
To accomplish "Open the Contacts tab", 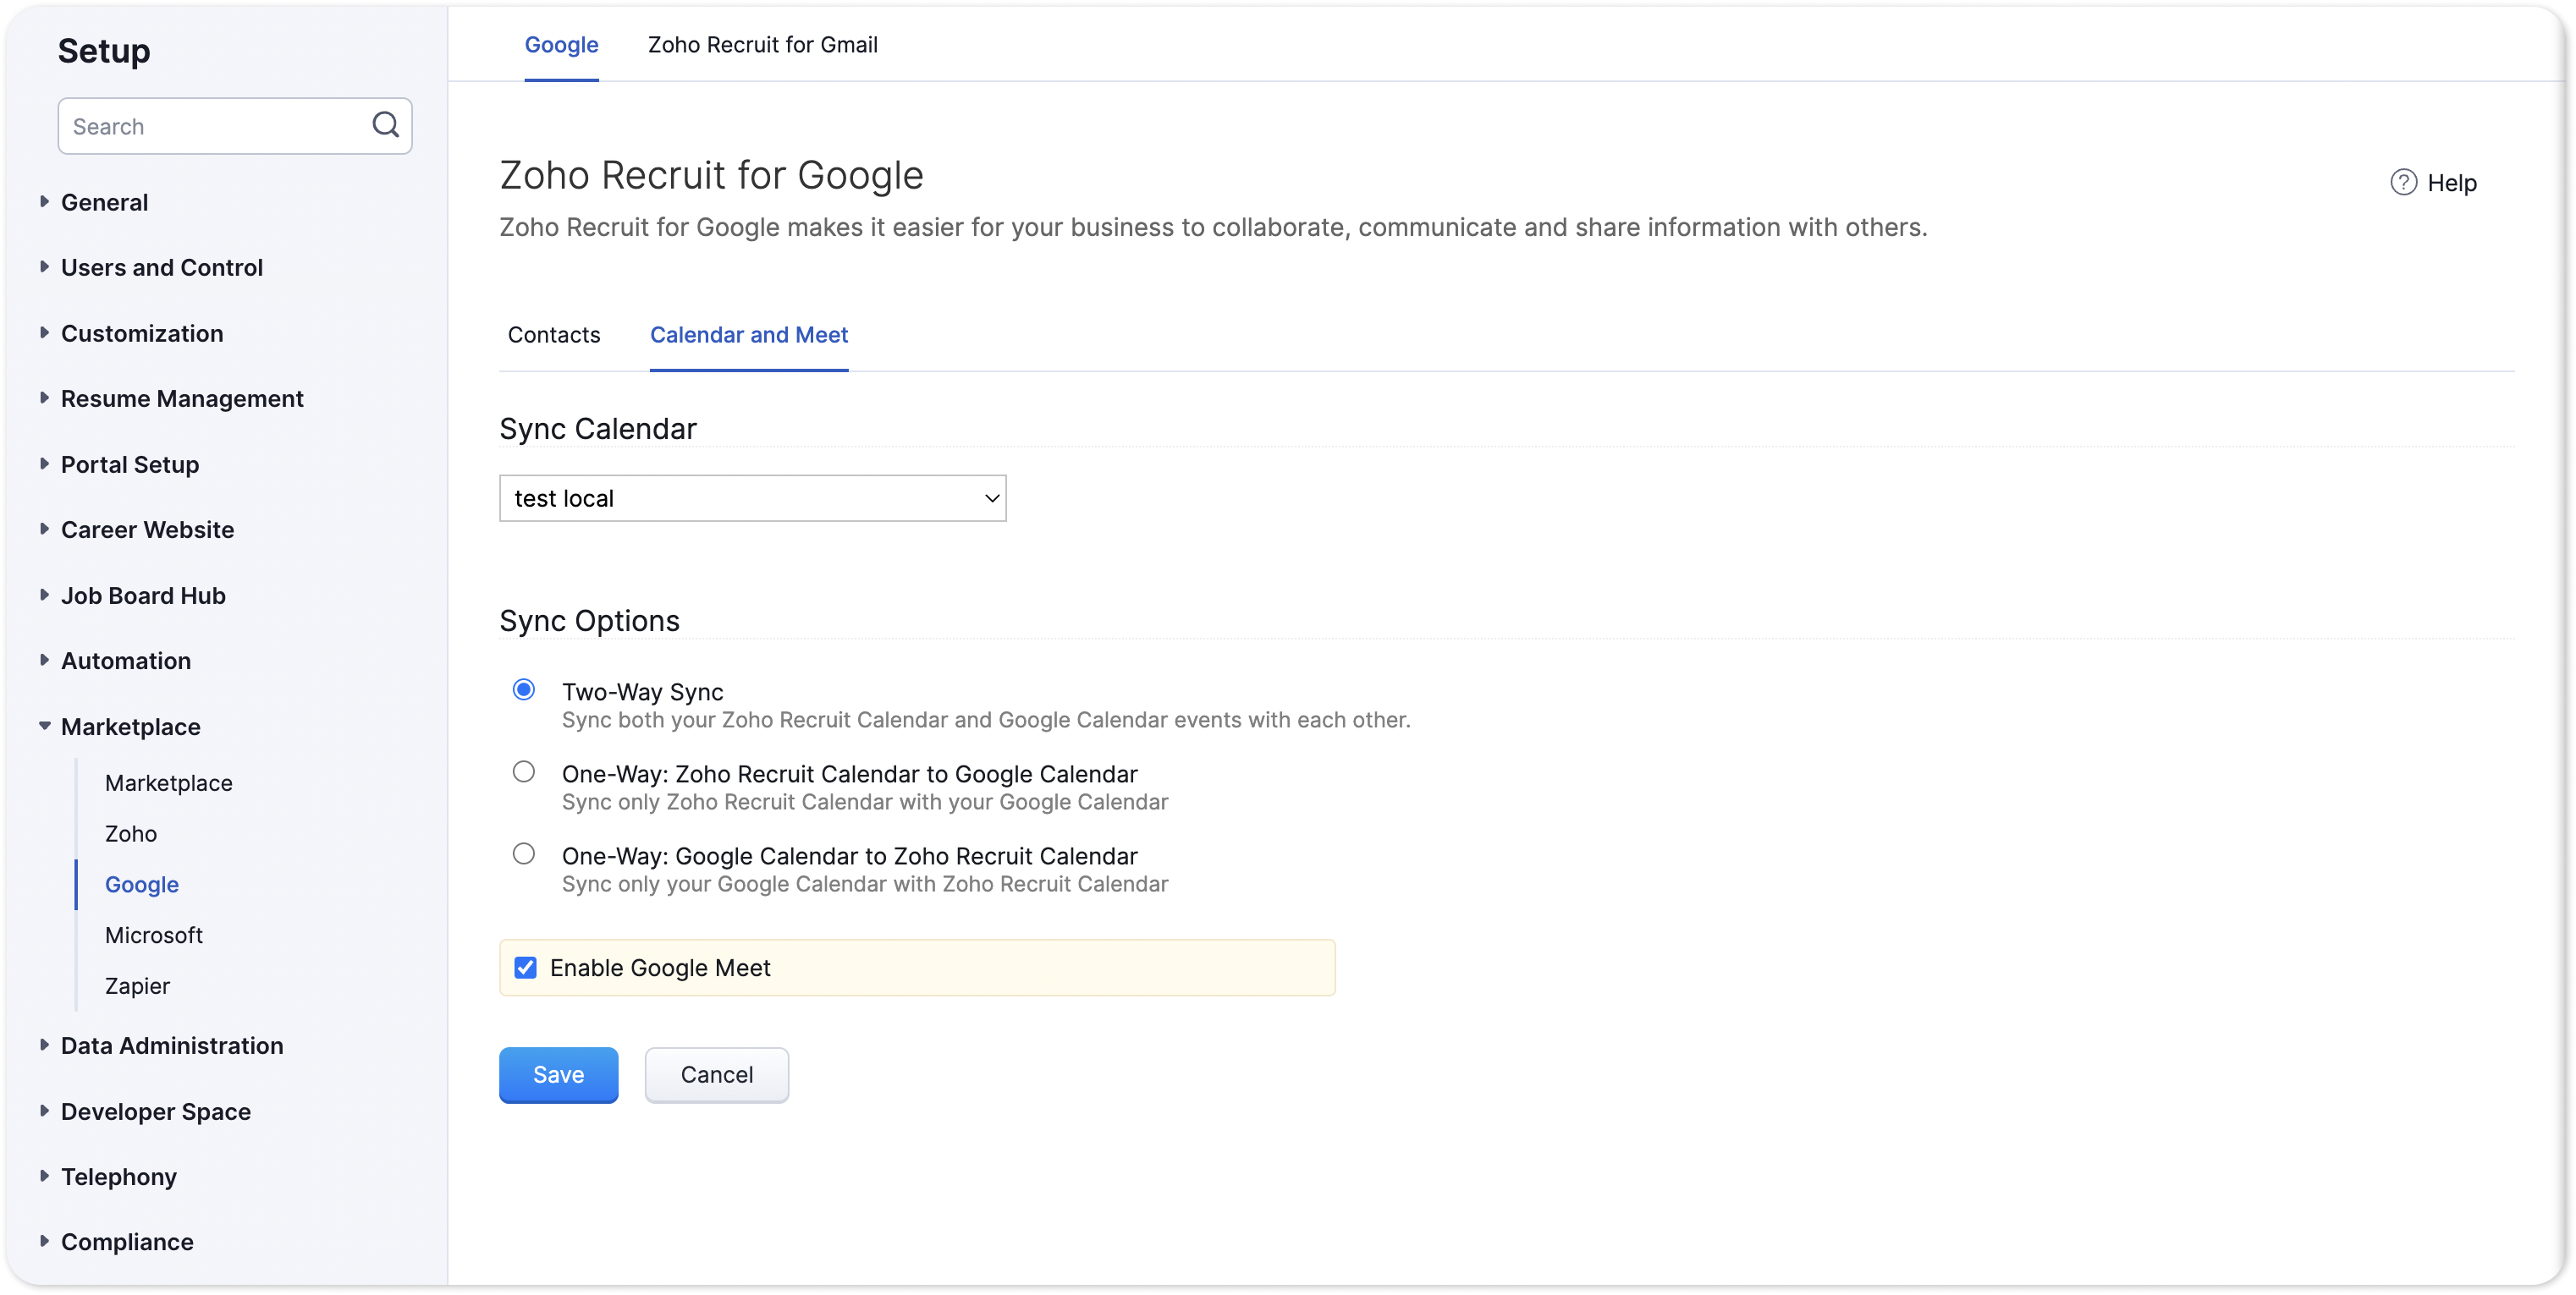I will (554, 335).
